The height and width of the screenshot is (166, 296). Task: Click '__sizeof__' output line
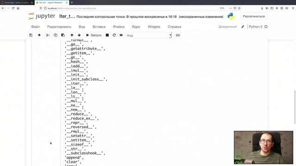79,144
